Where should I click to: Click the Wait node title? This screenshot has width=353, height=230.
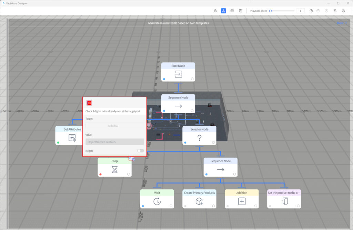[x=157, y=193]
